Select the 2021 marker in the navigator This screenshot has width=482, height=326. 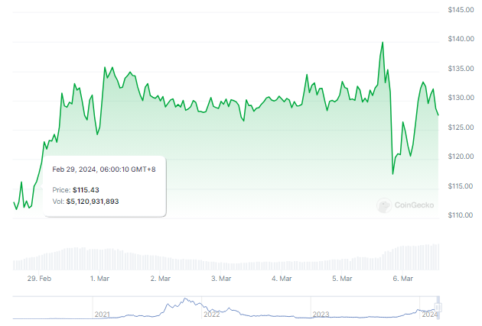click(x=103, y=314)
